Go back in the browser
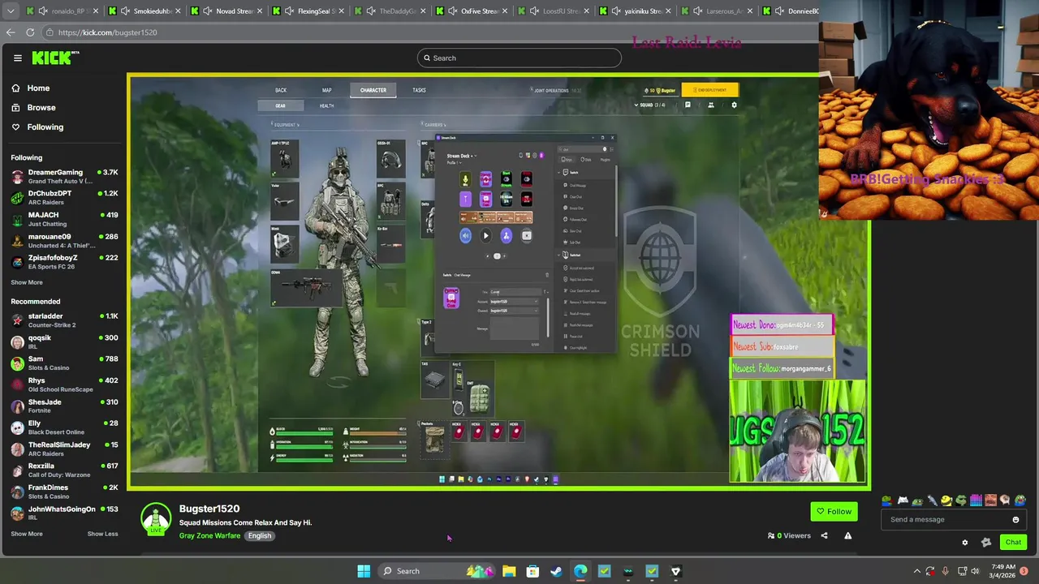The width and height of the screenshot is (1039, 584). 11,32
